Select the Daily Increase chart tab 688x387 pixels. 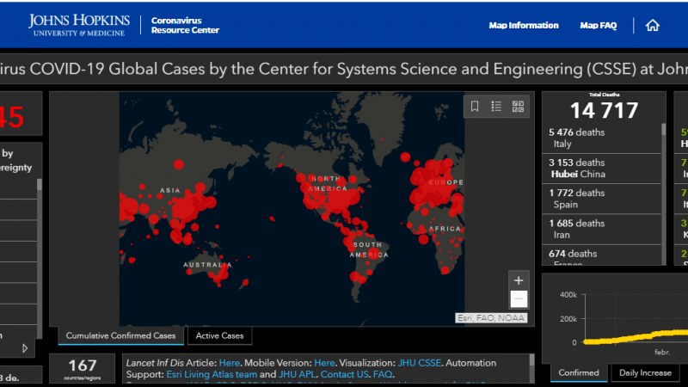(x=645, y=372)
